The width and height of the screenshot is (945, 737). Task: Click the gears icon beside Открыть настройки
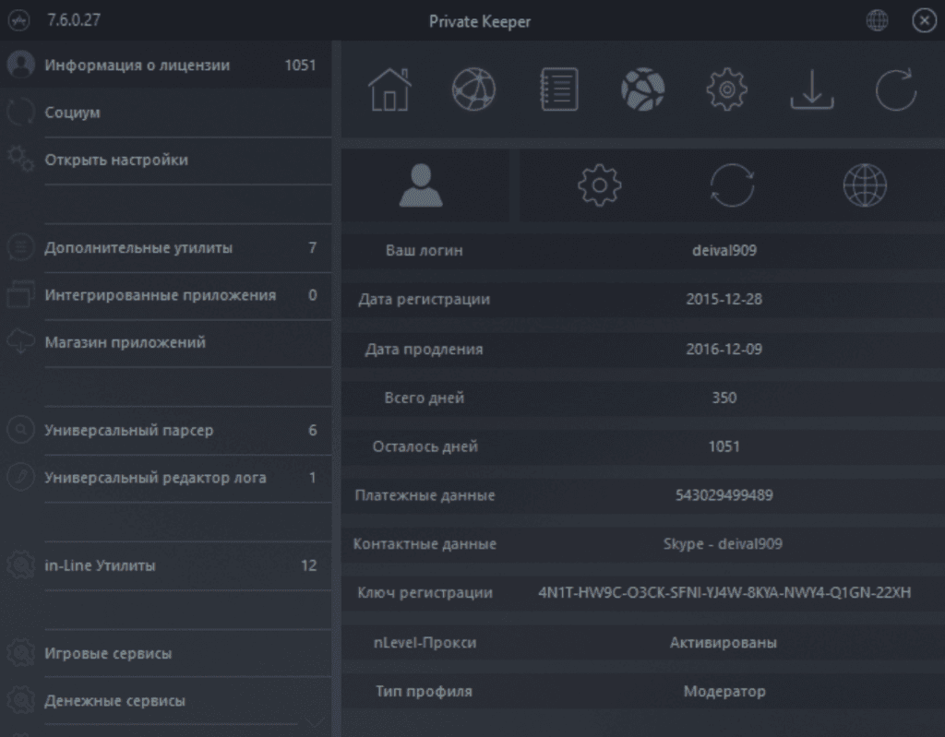[20, 159]
